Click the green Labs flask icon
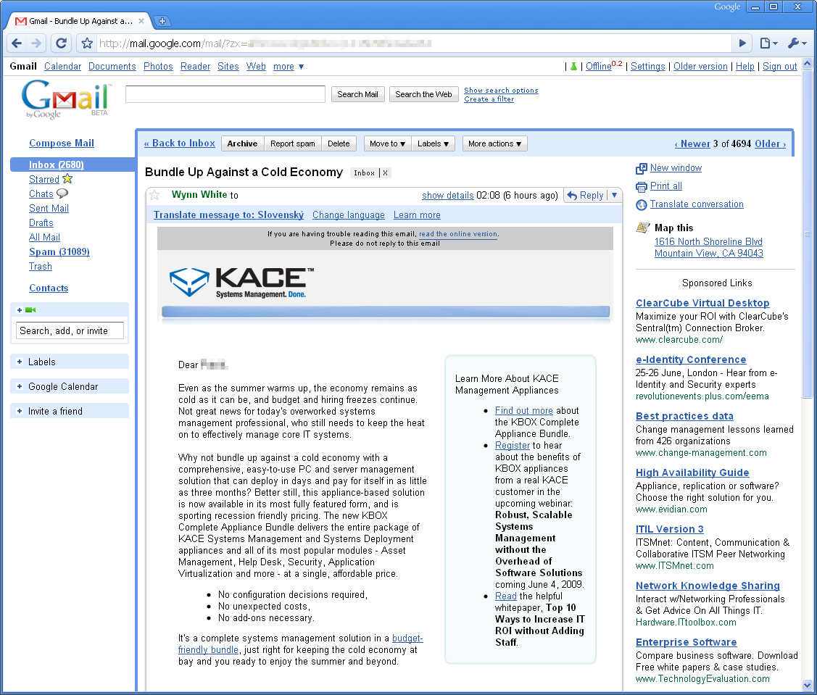 click(573, 67)
